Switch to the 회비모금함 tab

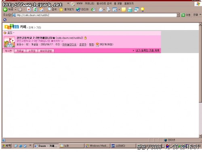[x=46, y=51]
